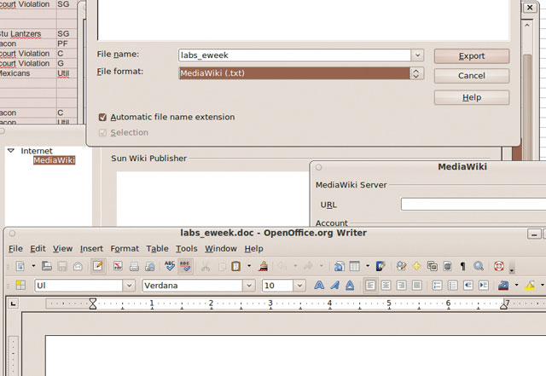The height and width of the screenshot is (376, 546).
Task: Decrease the paragraph indent
Action: pyautogui.click(x=468, y=286)
